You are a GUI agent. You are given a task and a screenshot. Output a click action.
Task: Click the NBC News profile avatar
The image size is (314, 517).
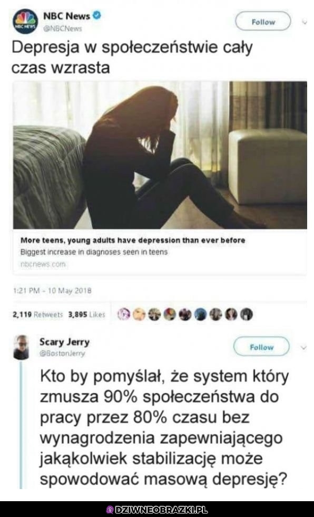pos(26,22)
